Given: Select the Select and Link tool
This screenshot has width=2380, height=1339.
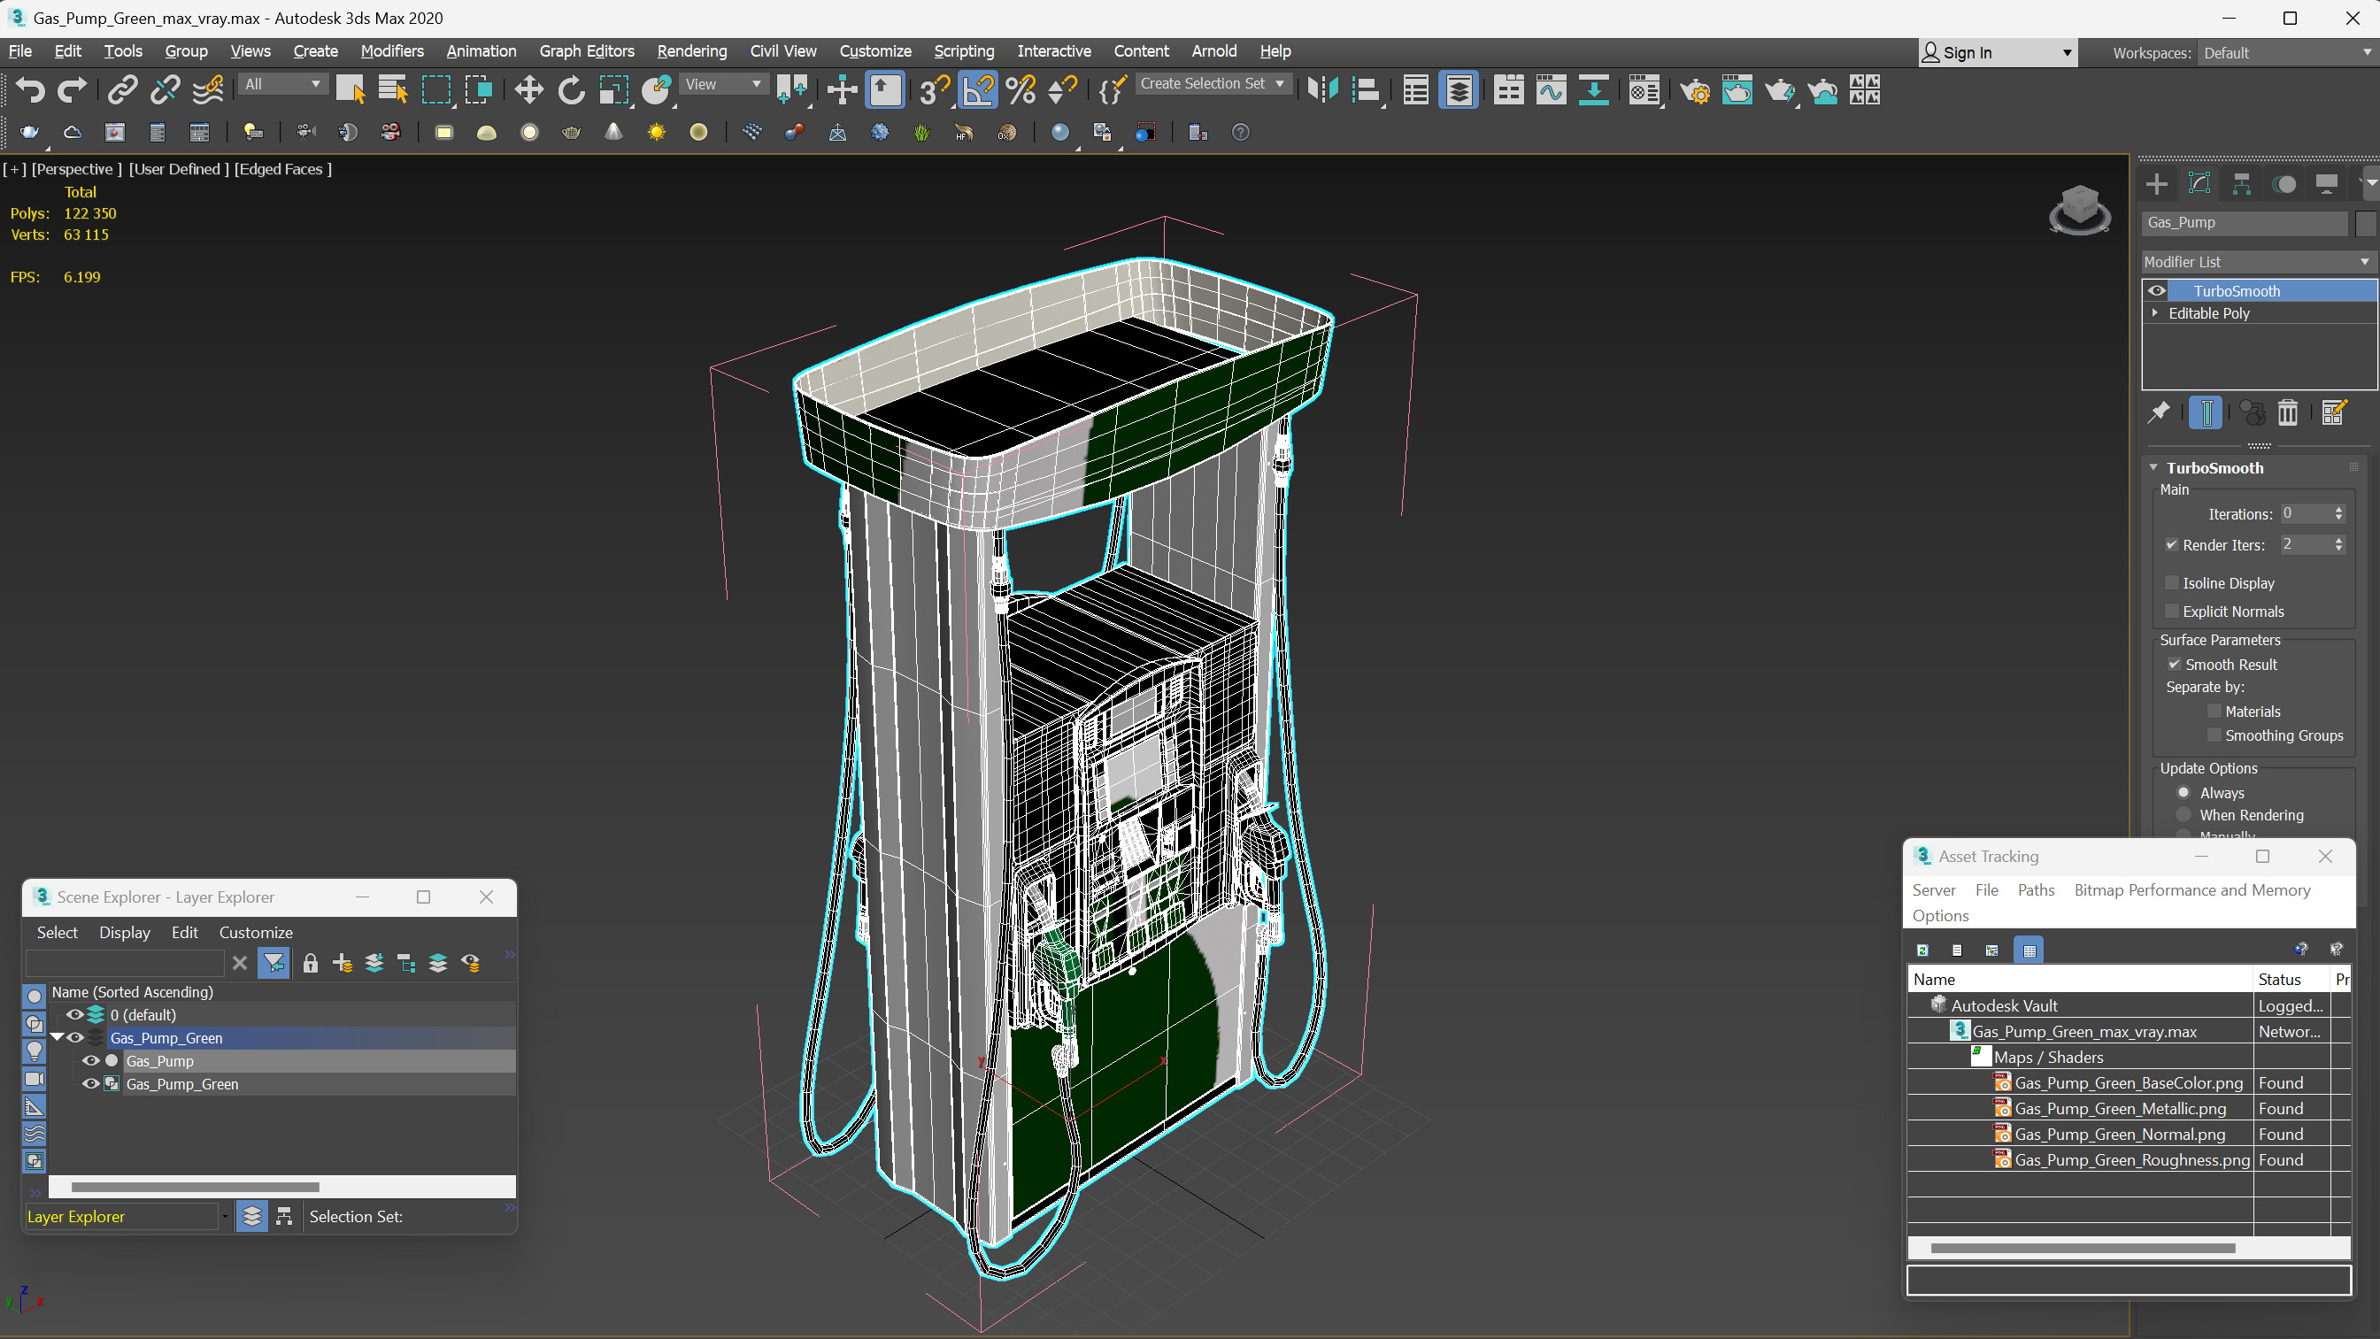Looking at the screenshot, I should click(x=123, y=89).
